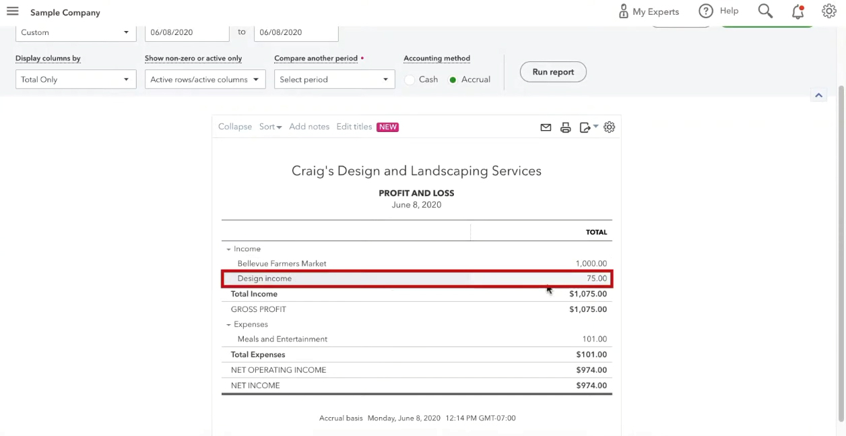Open the Total Only columns dropdown

click(x=75, y=80)
